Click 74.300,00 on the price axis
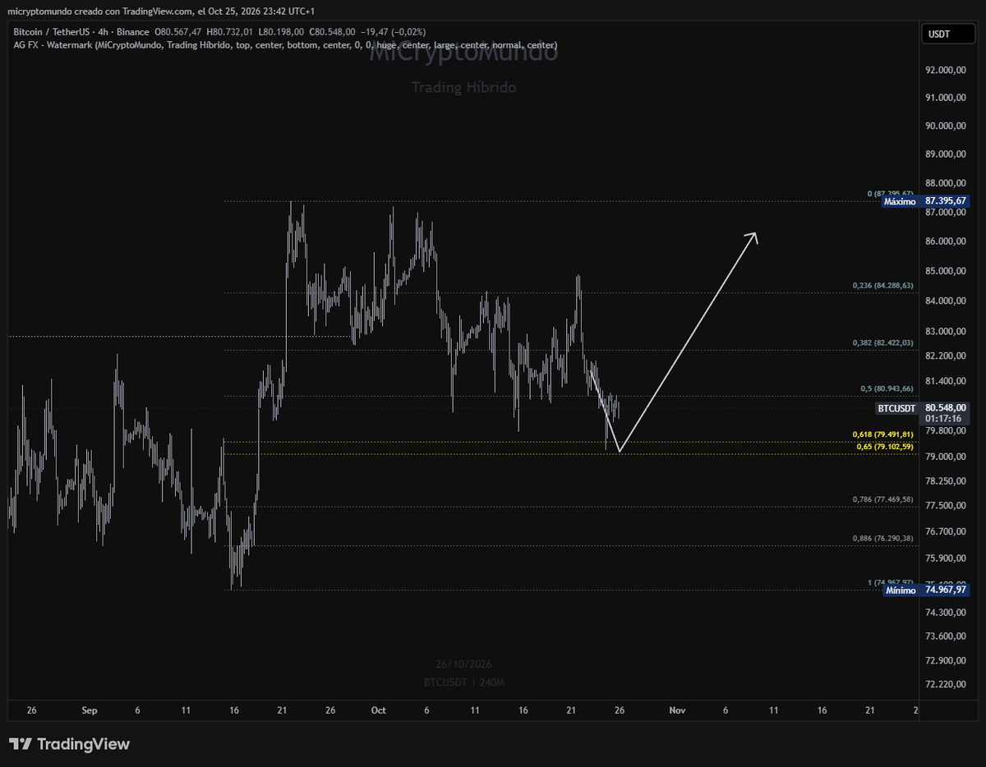This screenshot has height=767, width=986. [945, 613]
